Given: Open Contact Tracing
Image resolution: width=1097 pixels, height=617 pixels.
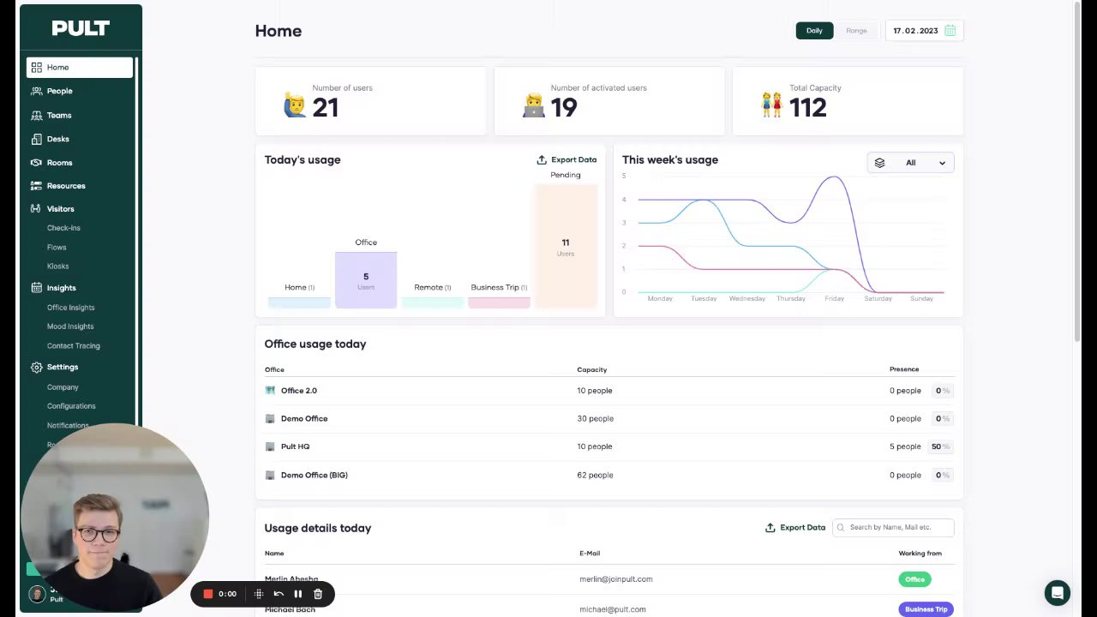Looking at the screenshot, I should (74, 345).
